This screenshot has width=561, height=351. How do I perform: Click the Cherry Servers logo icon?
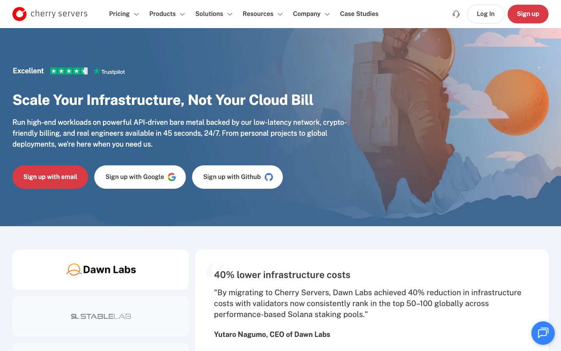(19, 14)
